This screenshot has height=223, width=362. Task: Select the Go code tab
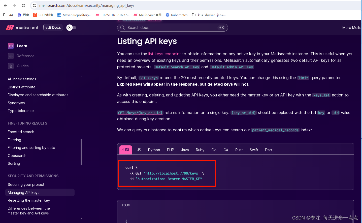[x=214, y=150]
